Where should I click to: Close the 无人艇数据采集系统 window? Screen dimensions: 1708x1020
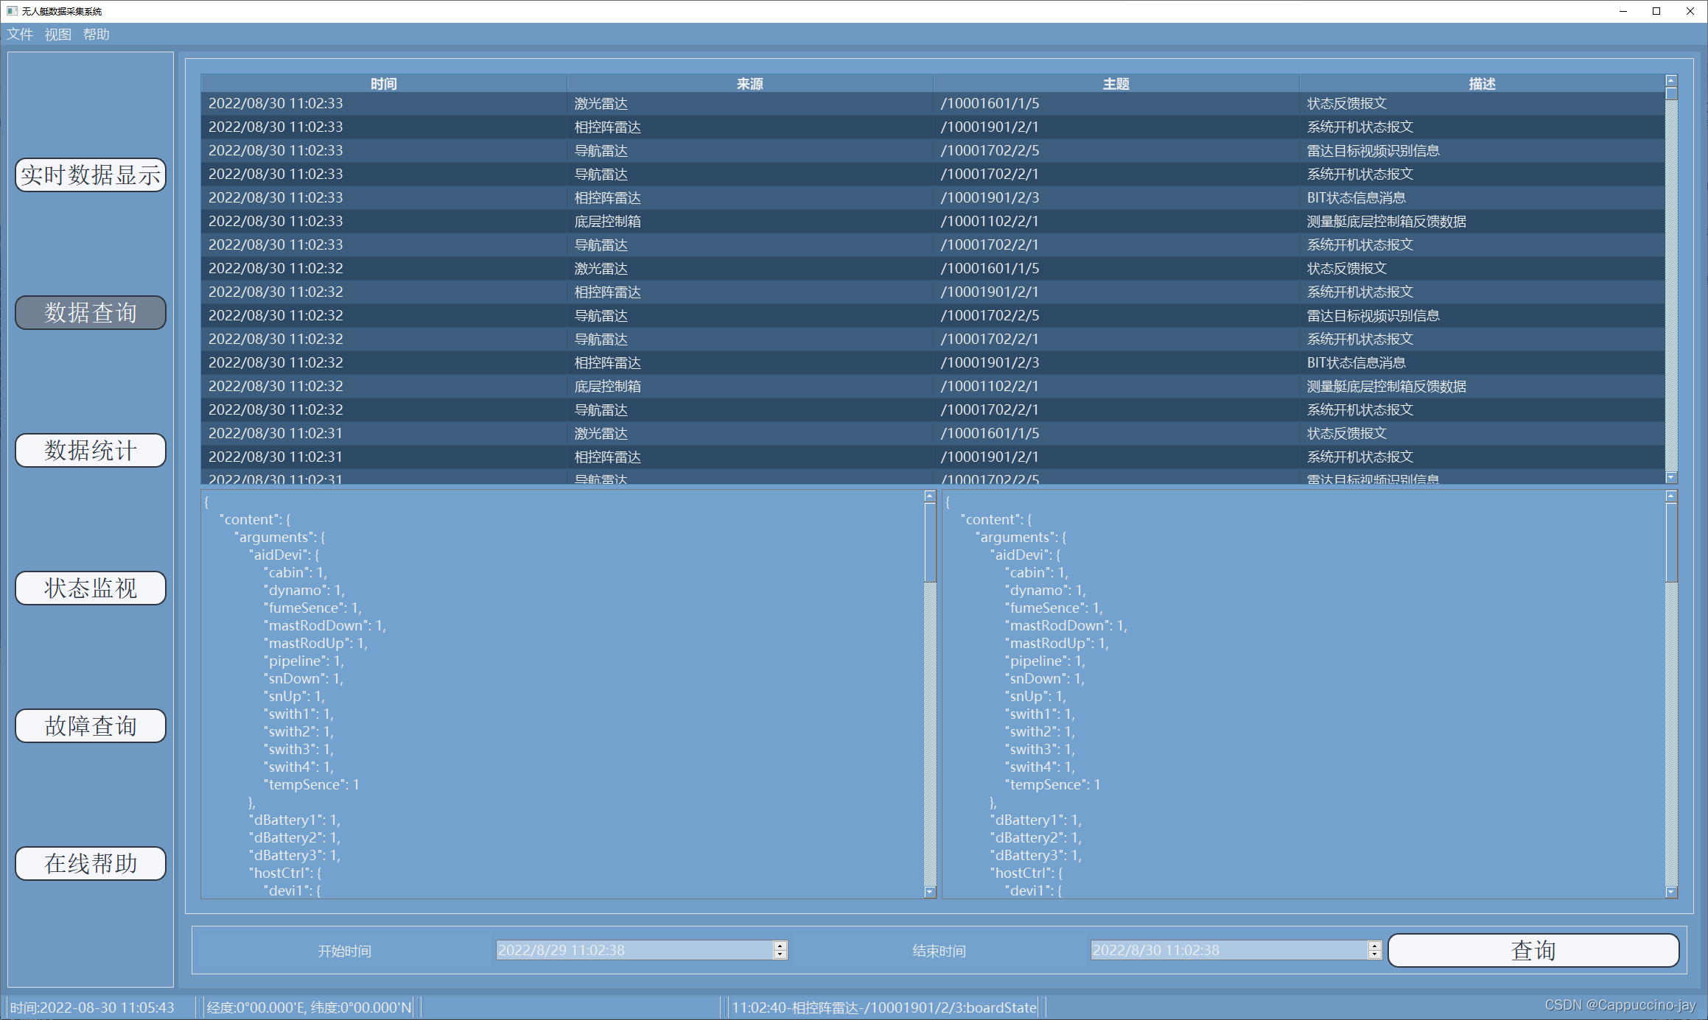1690,11
